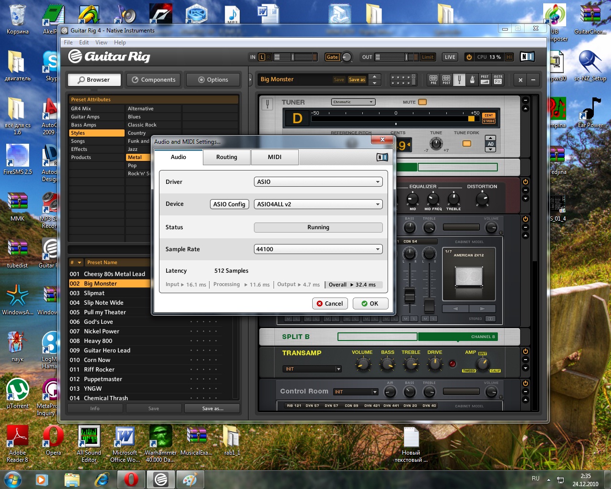Toggle the HI quality mode button

coord(509,57)
